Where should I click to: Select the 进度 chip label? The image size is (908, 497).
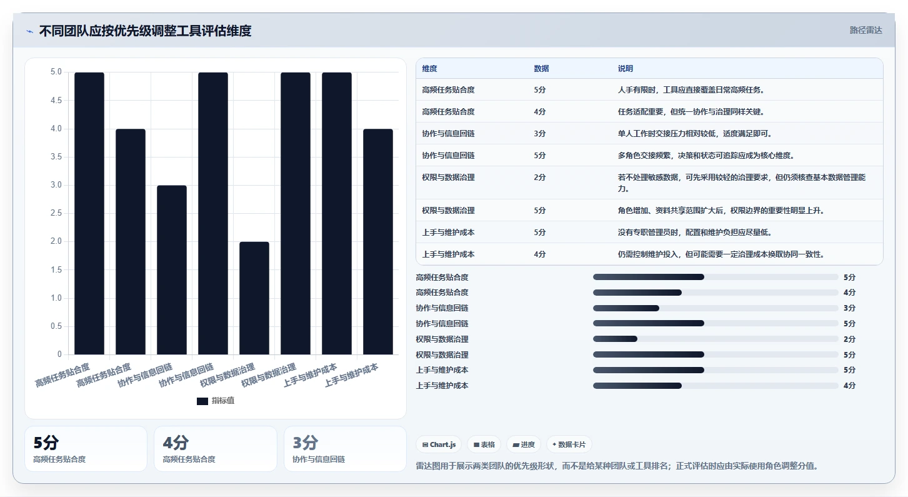(527, 444)
